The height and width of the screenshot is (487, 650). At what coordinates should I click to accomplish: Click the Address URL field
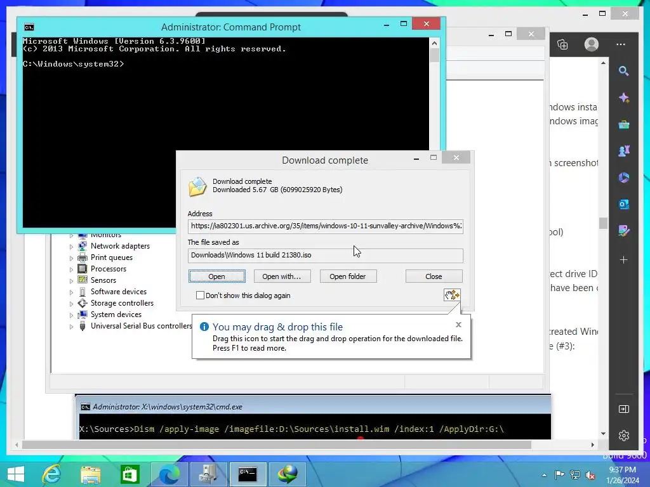[326, 226]
